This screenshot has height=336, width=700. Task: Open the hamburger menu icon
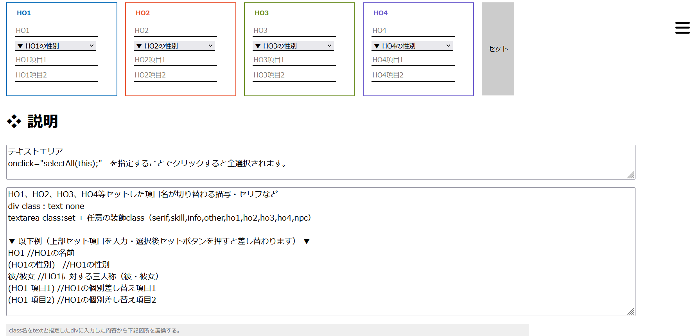coord(682,28)
